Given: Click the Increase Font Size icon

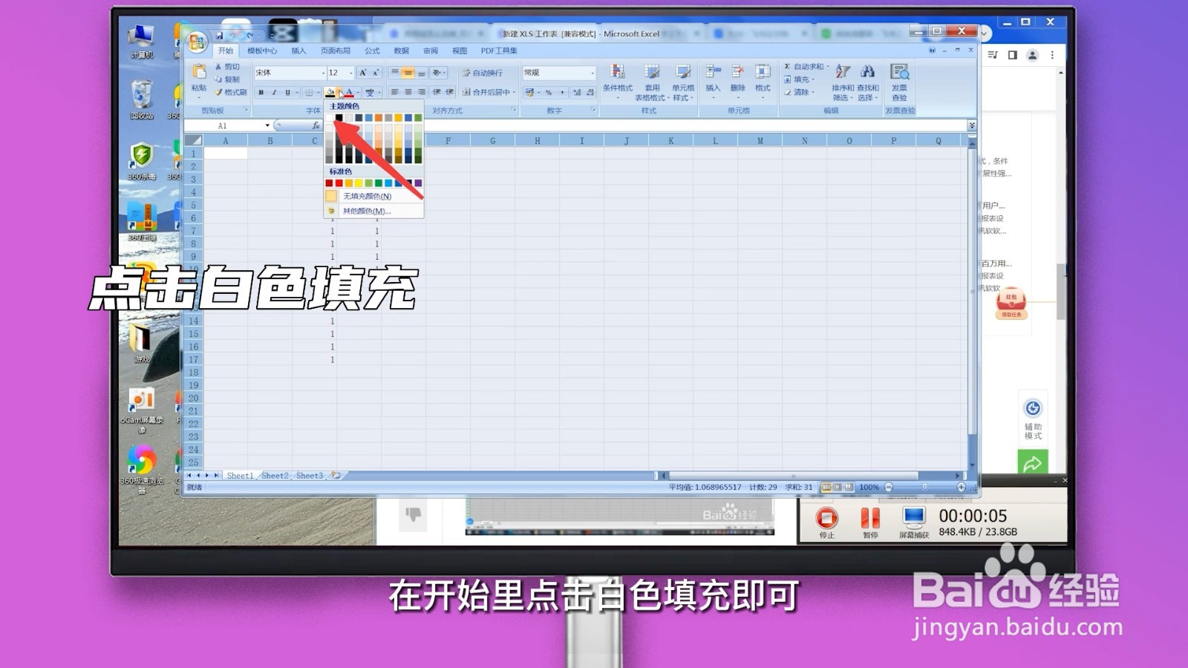Looking at the screenshot, I should point(362,73).
